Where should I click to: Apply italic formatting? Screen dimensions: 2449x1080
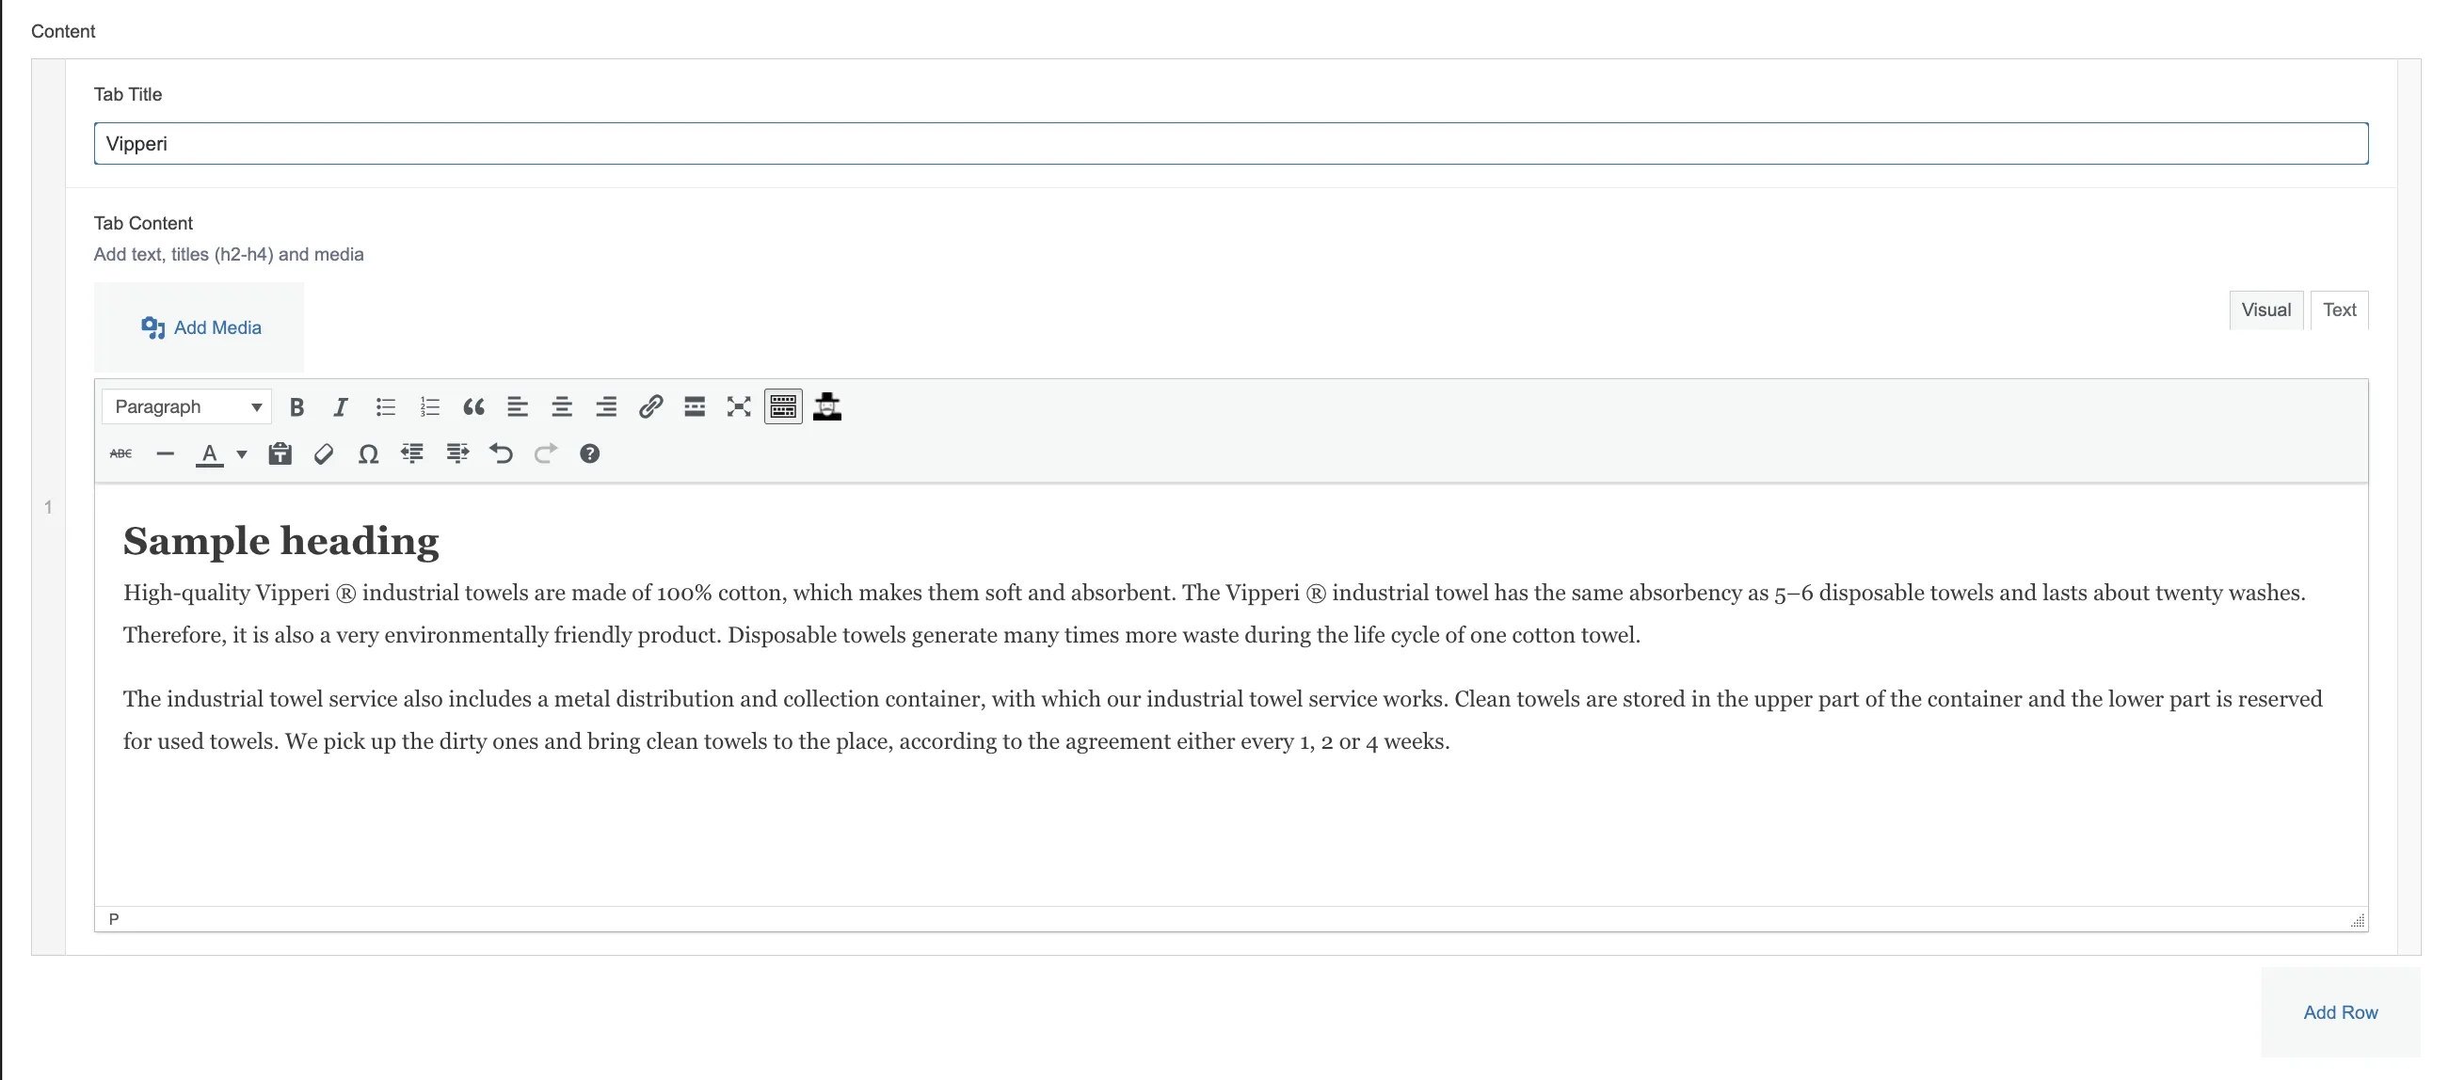pyautogui.click(x=340, y=406)
